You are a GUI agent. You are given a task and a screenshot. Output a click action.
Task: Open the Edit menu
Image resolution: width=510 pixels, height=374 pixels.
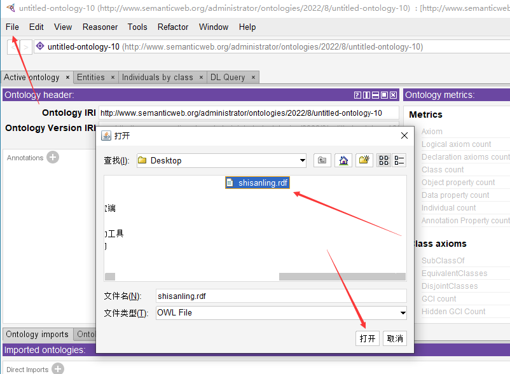(36, 27)
